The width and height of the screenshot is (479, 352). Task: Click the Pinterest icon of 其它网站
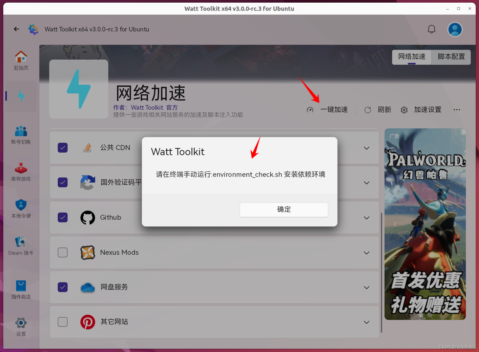tap(88, 322)
